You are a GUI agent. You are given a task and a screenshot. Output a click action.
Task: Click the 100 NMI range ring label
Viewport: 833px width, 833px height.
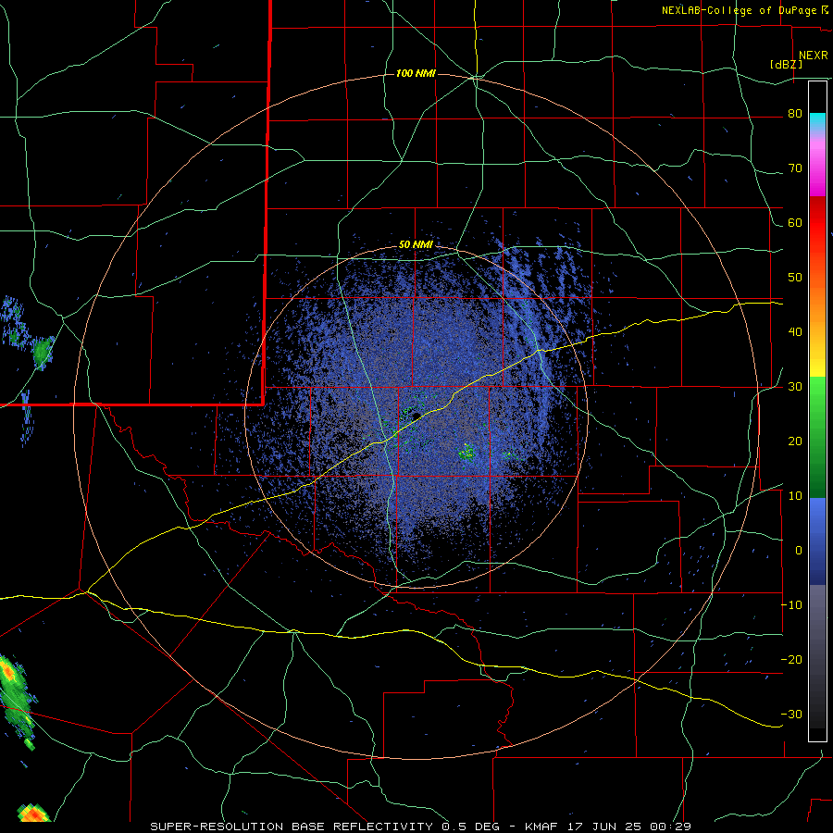pyautogui.click(x=416, y=73)
